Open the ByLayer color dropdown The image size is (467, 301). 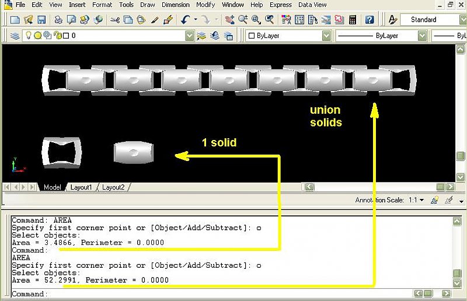click(327, 36)
